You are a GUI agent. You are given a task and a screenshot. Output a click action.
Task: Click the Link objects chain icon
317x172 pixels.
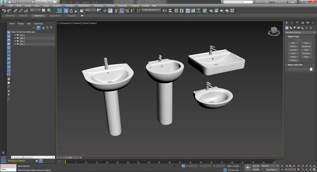(15, 11)
